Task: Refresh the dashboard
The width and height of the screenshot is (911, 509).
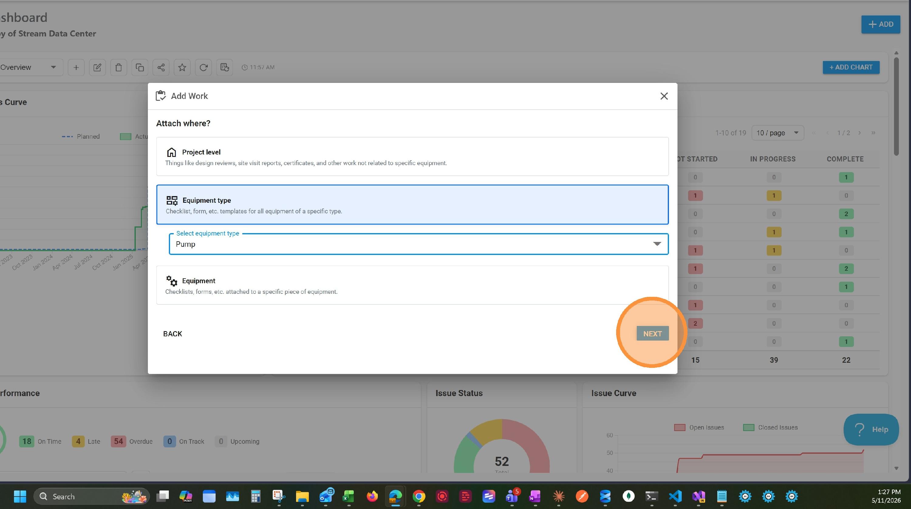Action: pos(203,67)
